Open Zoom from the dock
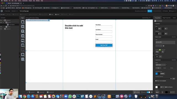 pyautogui.click(x=66, y=96)
